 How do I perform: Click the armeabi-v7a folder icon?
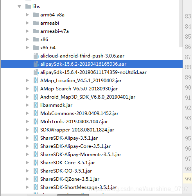36,31
